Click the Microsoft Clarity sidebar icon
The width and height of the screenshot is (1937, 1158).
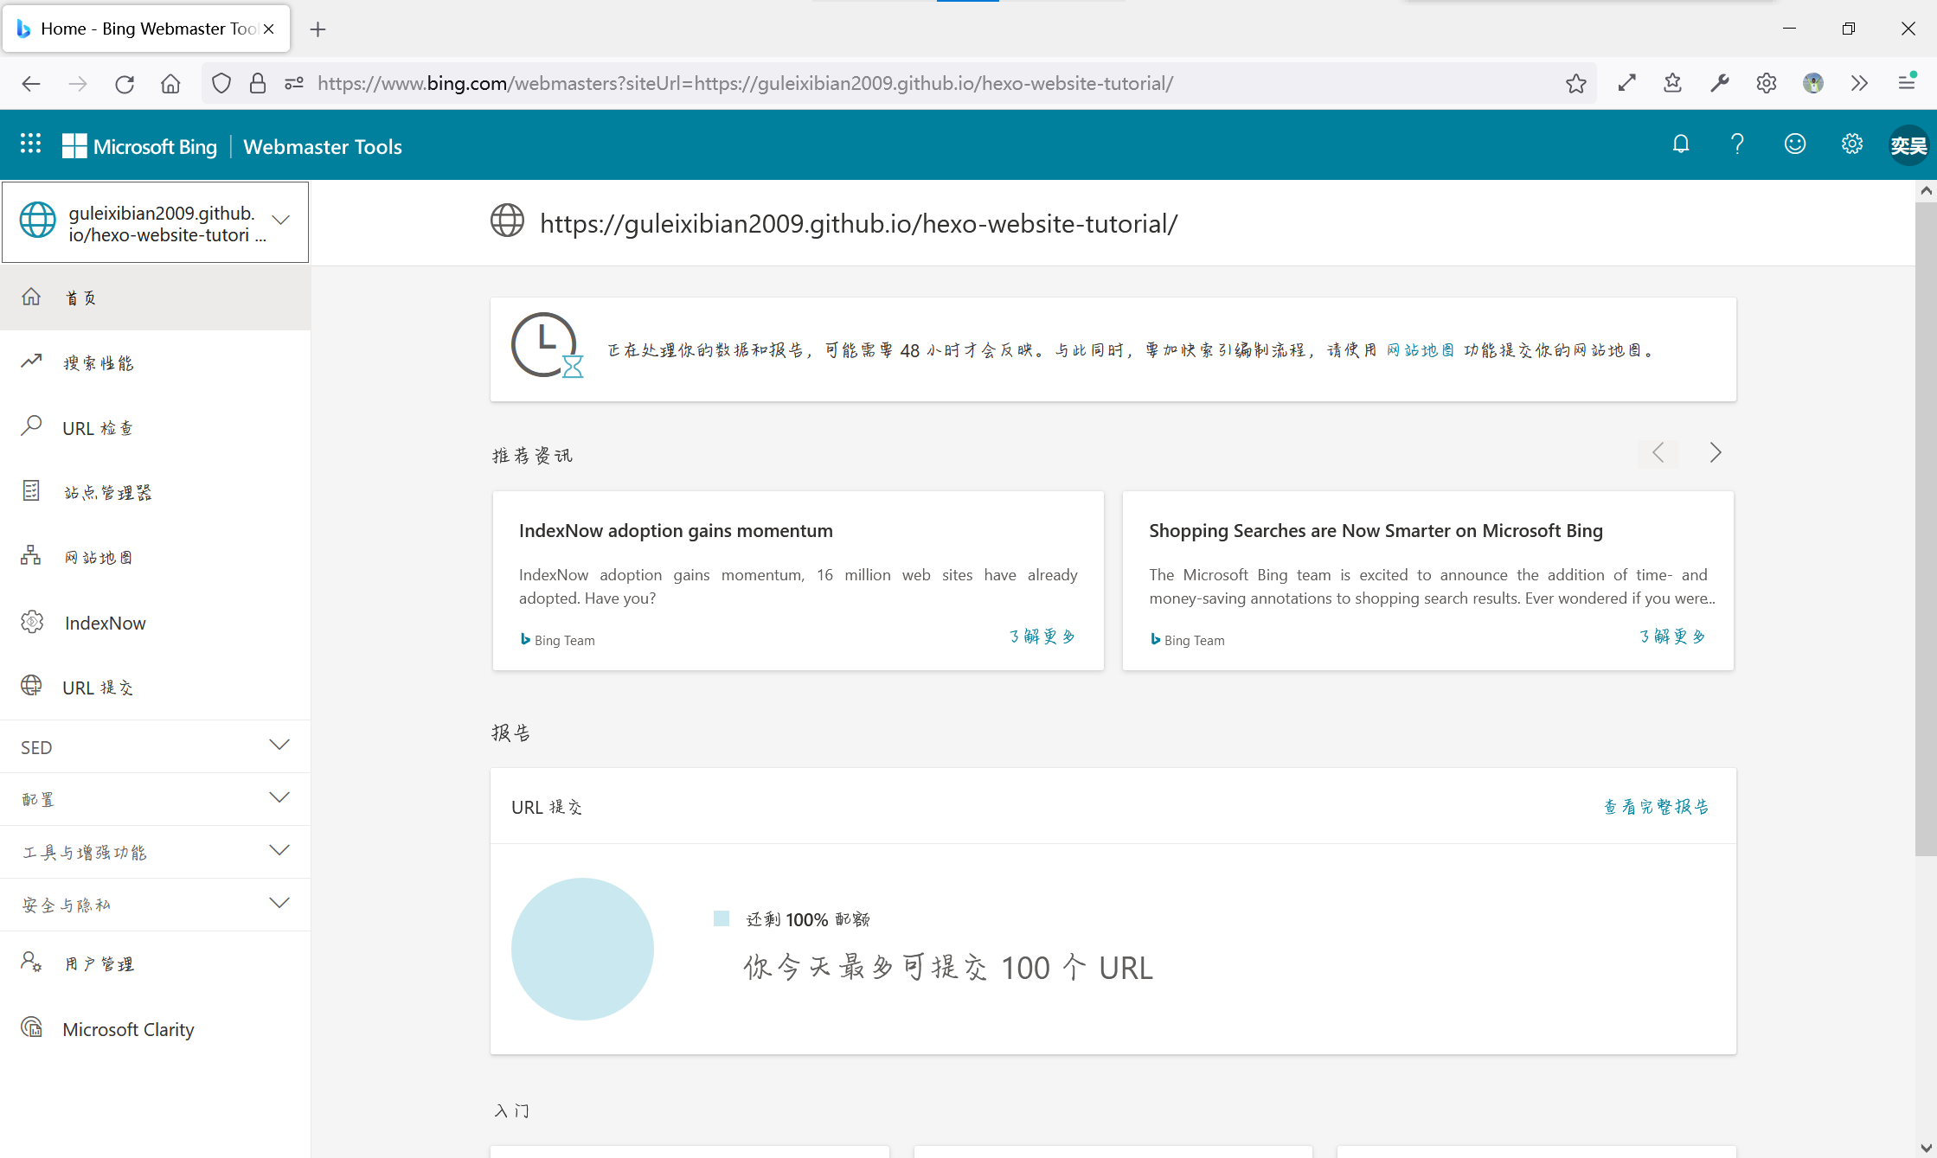32,1027
